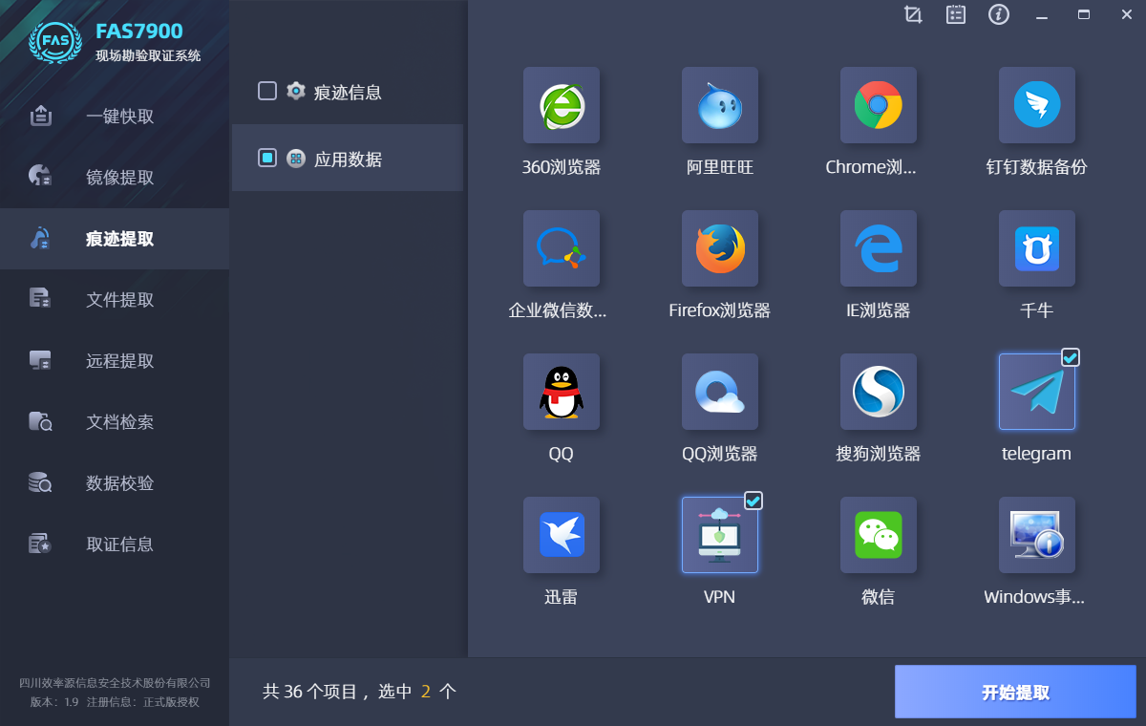
Task: Select the QQ浏览器 app icon
Action: point(720,392)
